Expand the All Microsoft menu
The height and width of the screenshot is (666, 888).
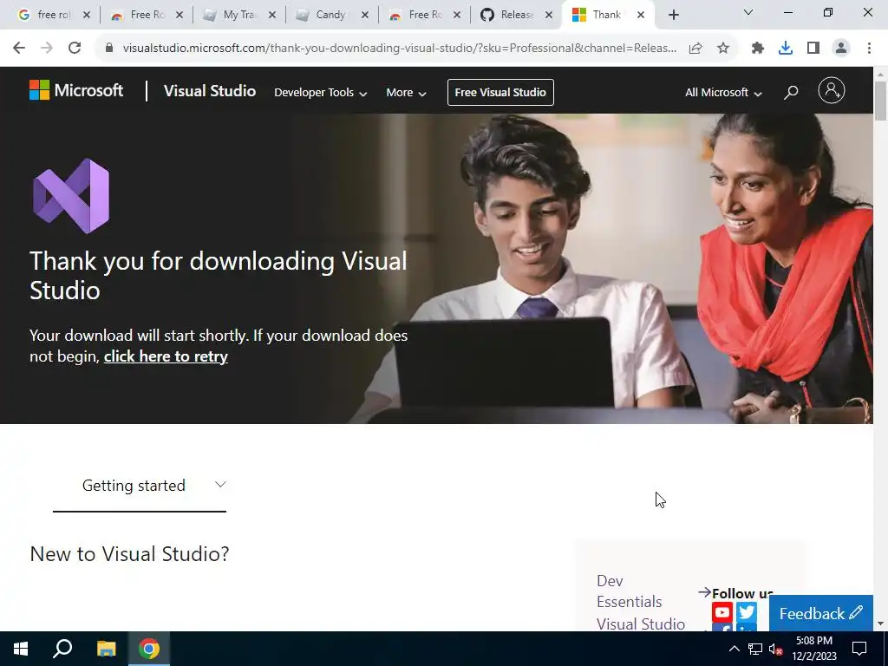pos(723,92)
